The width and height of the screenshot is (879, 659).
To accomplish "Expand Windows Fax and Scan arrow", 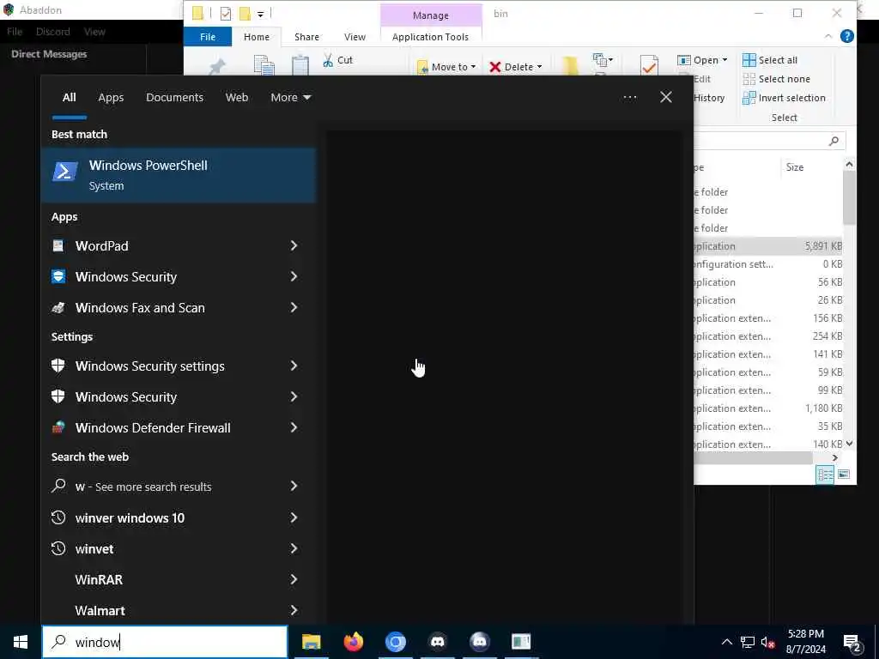I will [x=294, y=307].
